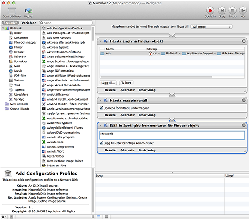Select Filer och mappar category
This screenshot has height=219, width=249.
25,42
